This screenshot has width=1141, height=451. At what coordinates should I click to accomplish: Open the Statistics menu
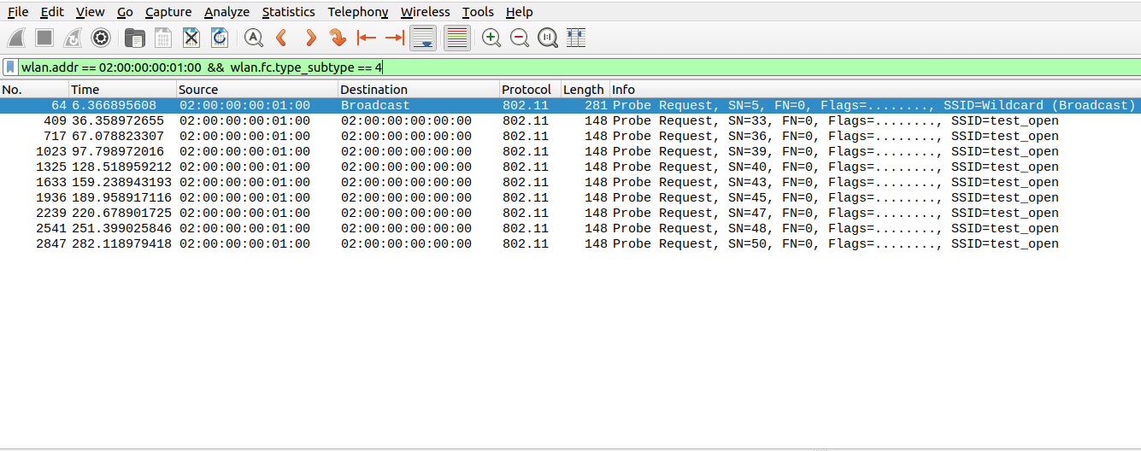[x=288, y=12]
